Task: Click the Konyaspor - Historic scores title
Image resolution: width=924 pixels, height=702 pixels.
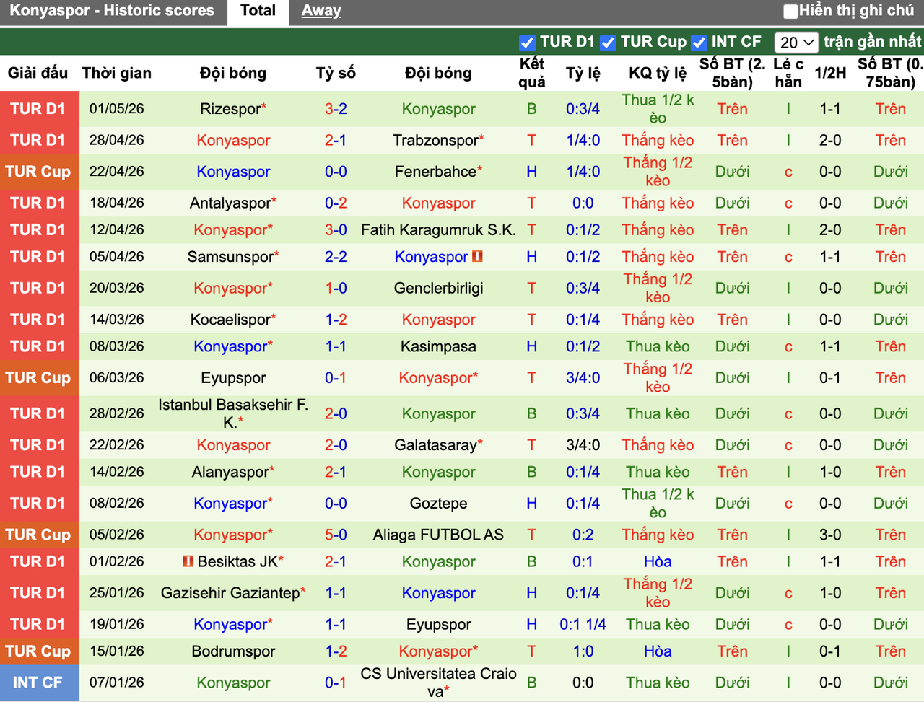Action: pyautogui.click(x=112, y=11)
